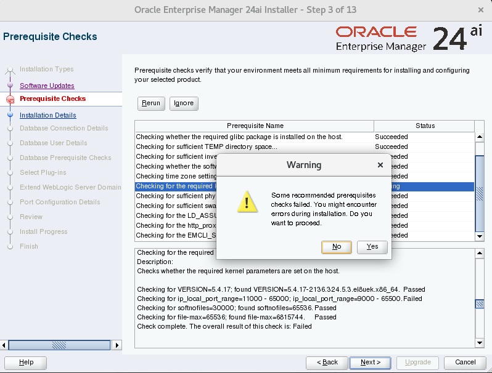Close the Warning dialog with X
Viewport: 492px width, 373px height.
tap(380, 165)
